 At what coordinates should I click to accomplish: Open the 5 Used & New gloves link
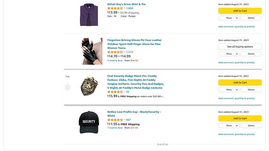click(x=115, y=60)
